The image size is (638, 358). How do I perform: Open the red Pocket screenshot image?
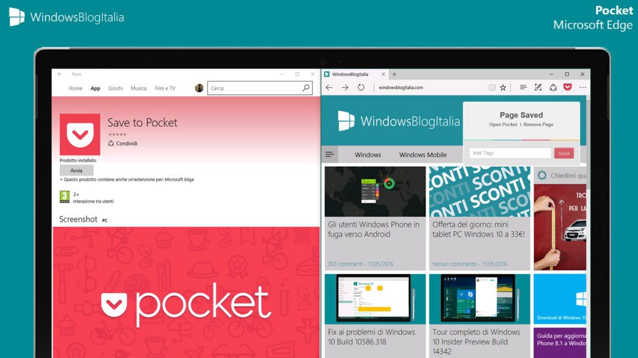pyautogui.click(x=186, y=292)
